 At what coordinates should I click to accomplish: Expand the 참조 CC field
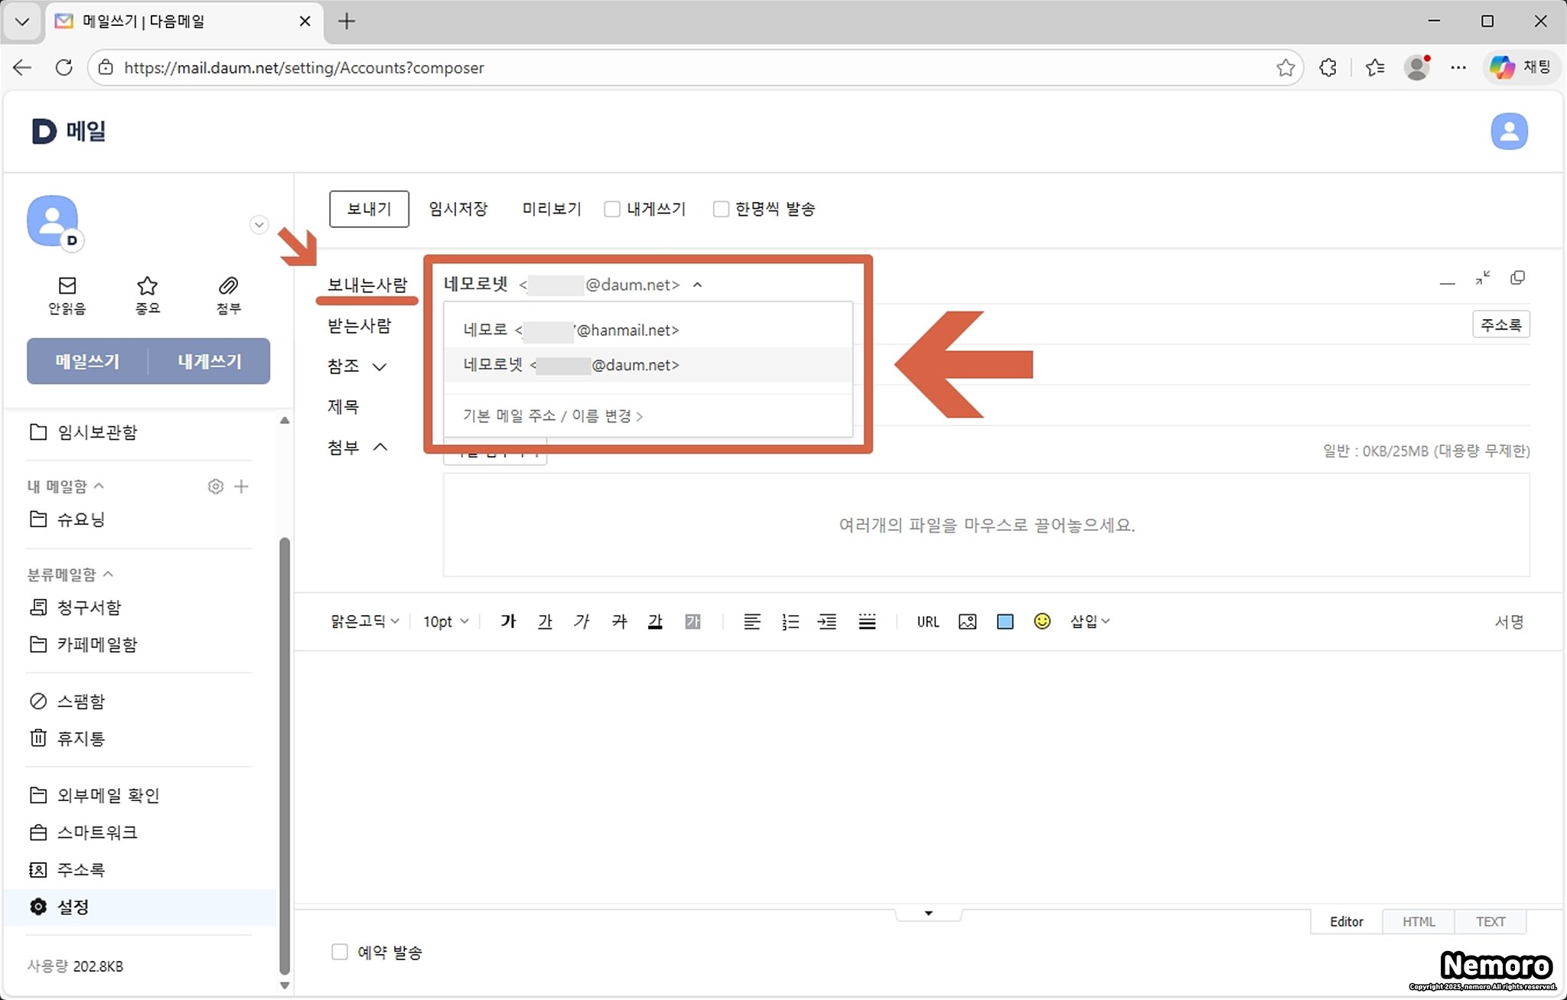380,366
